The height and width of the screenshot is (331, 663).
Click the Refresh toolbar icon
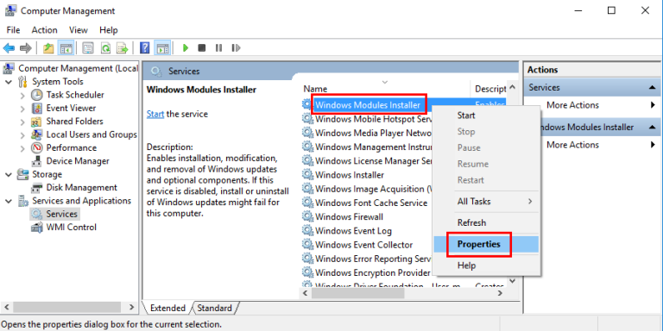pyautogui.click(x=105, y=48)
